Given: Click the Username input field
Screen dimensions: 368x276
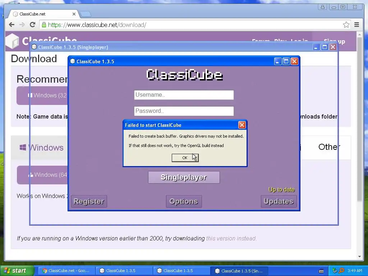Looking at the screenshot, I should 184,95.
